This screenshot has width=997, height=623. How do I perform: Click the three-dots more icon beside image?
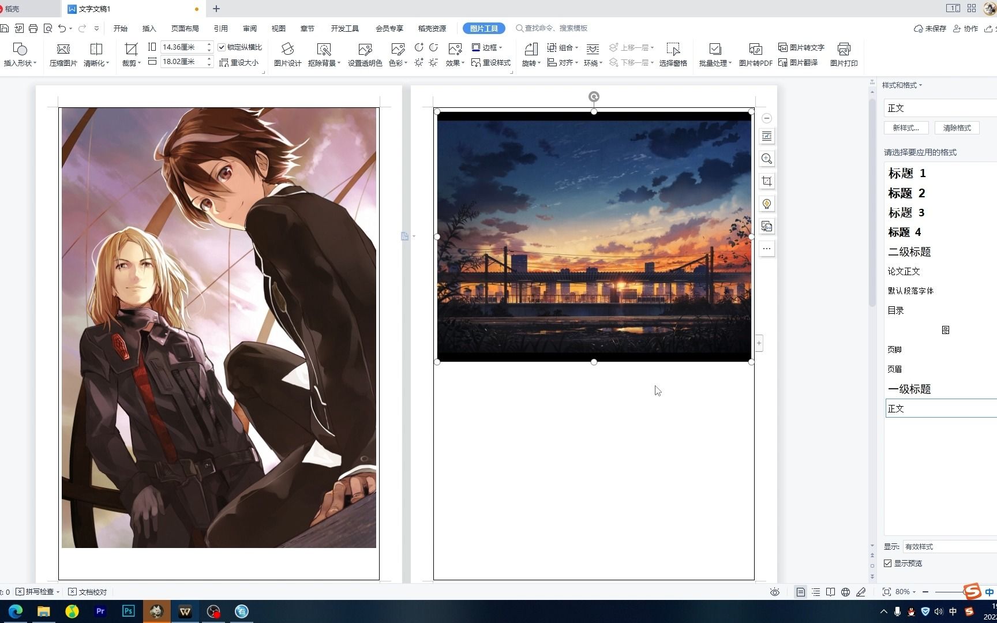point(767,249)
